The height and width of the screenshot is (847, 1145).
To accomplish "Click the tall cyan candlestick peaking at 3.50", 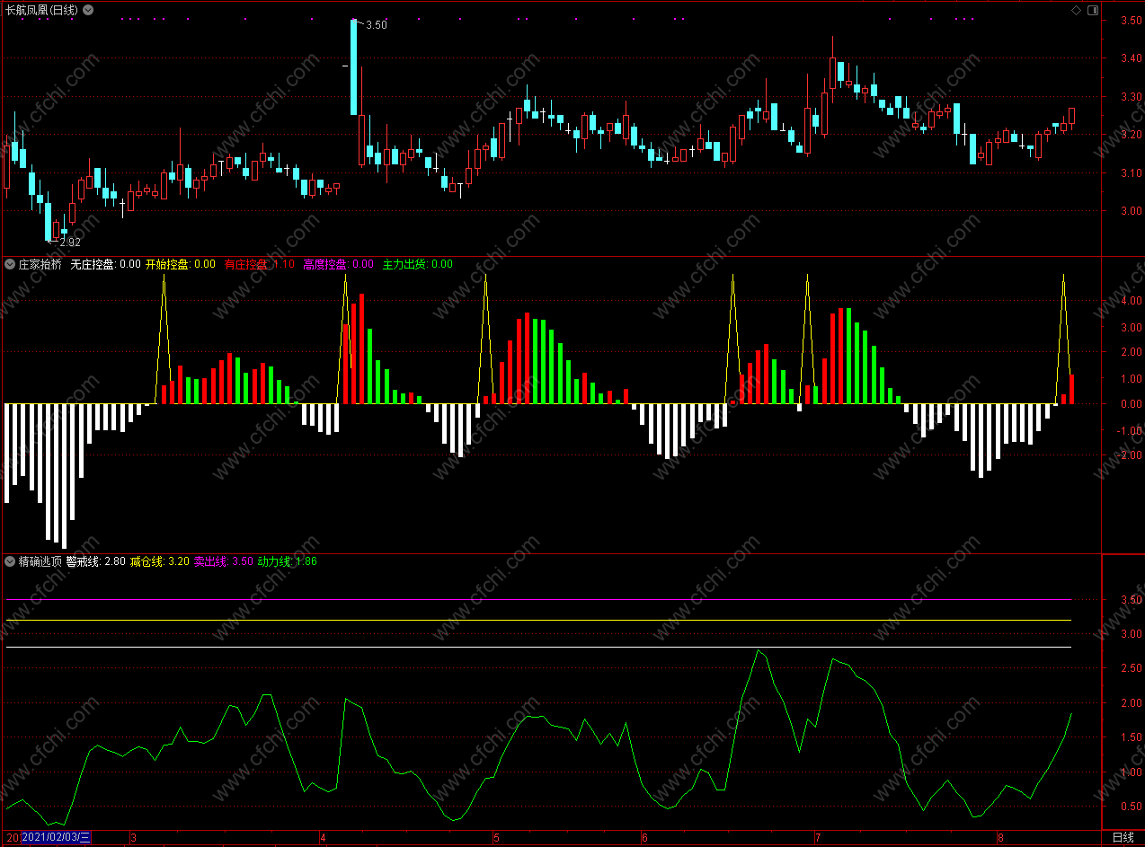I will pyautogui.click(x=354, y=67).
